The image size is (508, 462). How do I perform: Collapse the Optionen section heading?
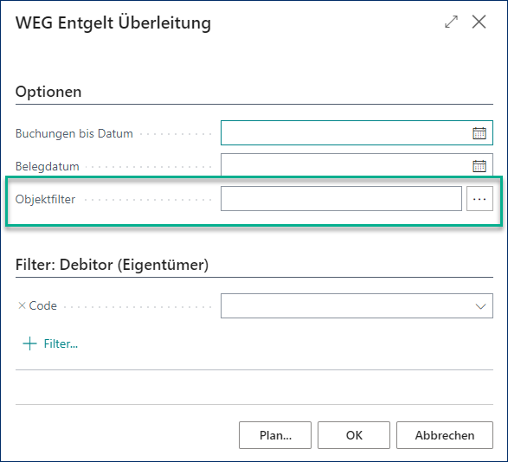[x=48, y=92]
